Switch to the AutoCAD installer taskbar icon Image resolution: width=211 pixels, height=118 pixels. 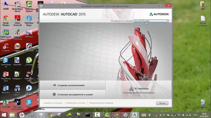(135, 115)
